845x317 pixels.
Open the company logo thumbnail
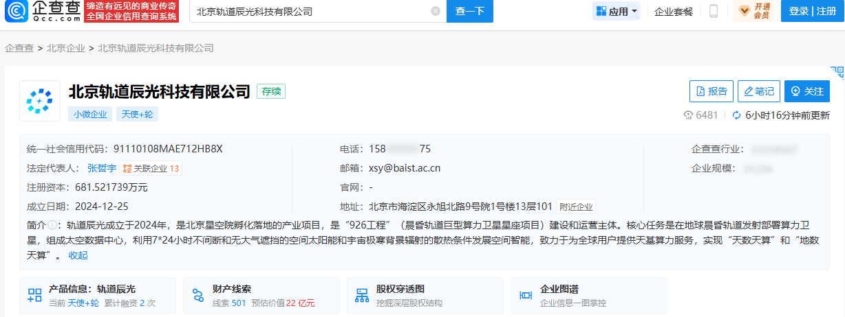click(x=40, y=101)
